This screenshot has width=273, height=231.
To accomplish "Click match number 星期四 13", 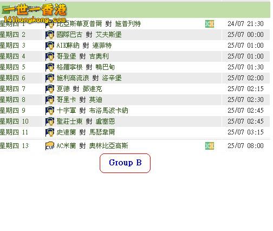I will pyautogui.click(x=14, y=146).
